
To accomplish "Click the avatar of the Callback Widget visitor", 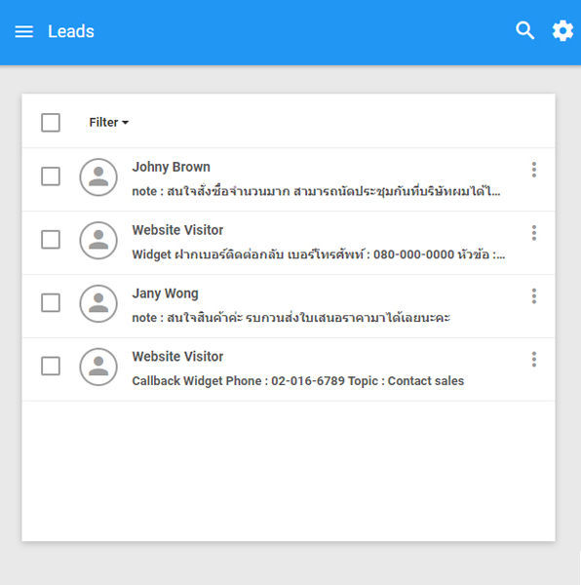I will (98, 367).
